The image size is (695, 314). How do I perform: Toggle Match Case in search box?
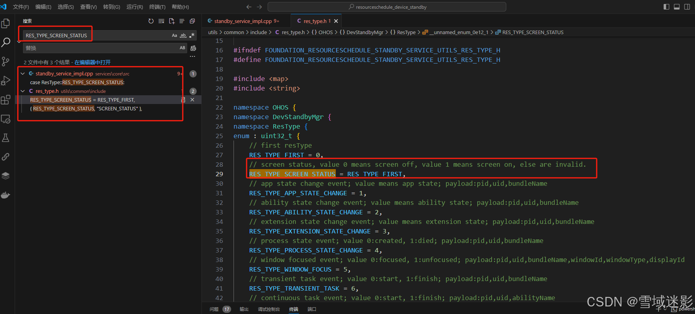(x=174, y=35)
